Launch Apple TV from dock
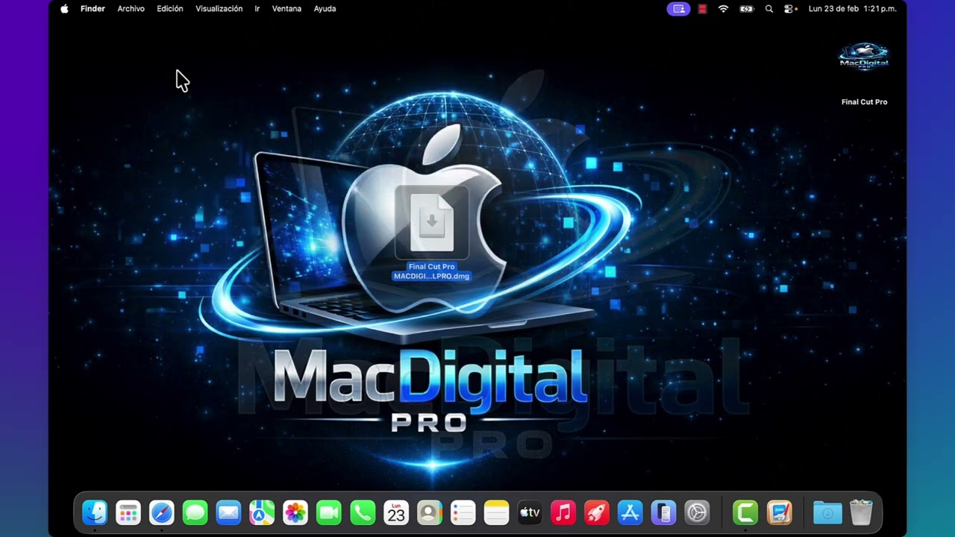 coord(530,512)
